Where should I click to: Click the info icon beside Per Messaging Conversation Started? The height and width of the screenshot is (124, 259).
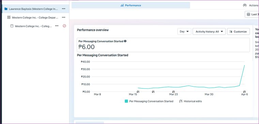[125, 41]
